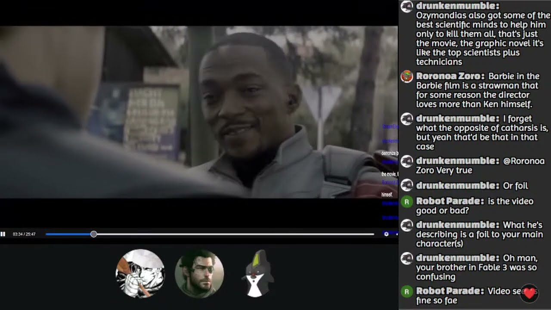Screen dimensions: 551x310
Task: Click the "@Roronoa" mention in drunkenmumble's reply
Action: (x=524, y=161)
